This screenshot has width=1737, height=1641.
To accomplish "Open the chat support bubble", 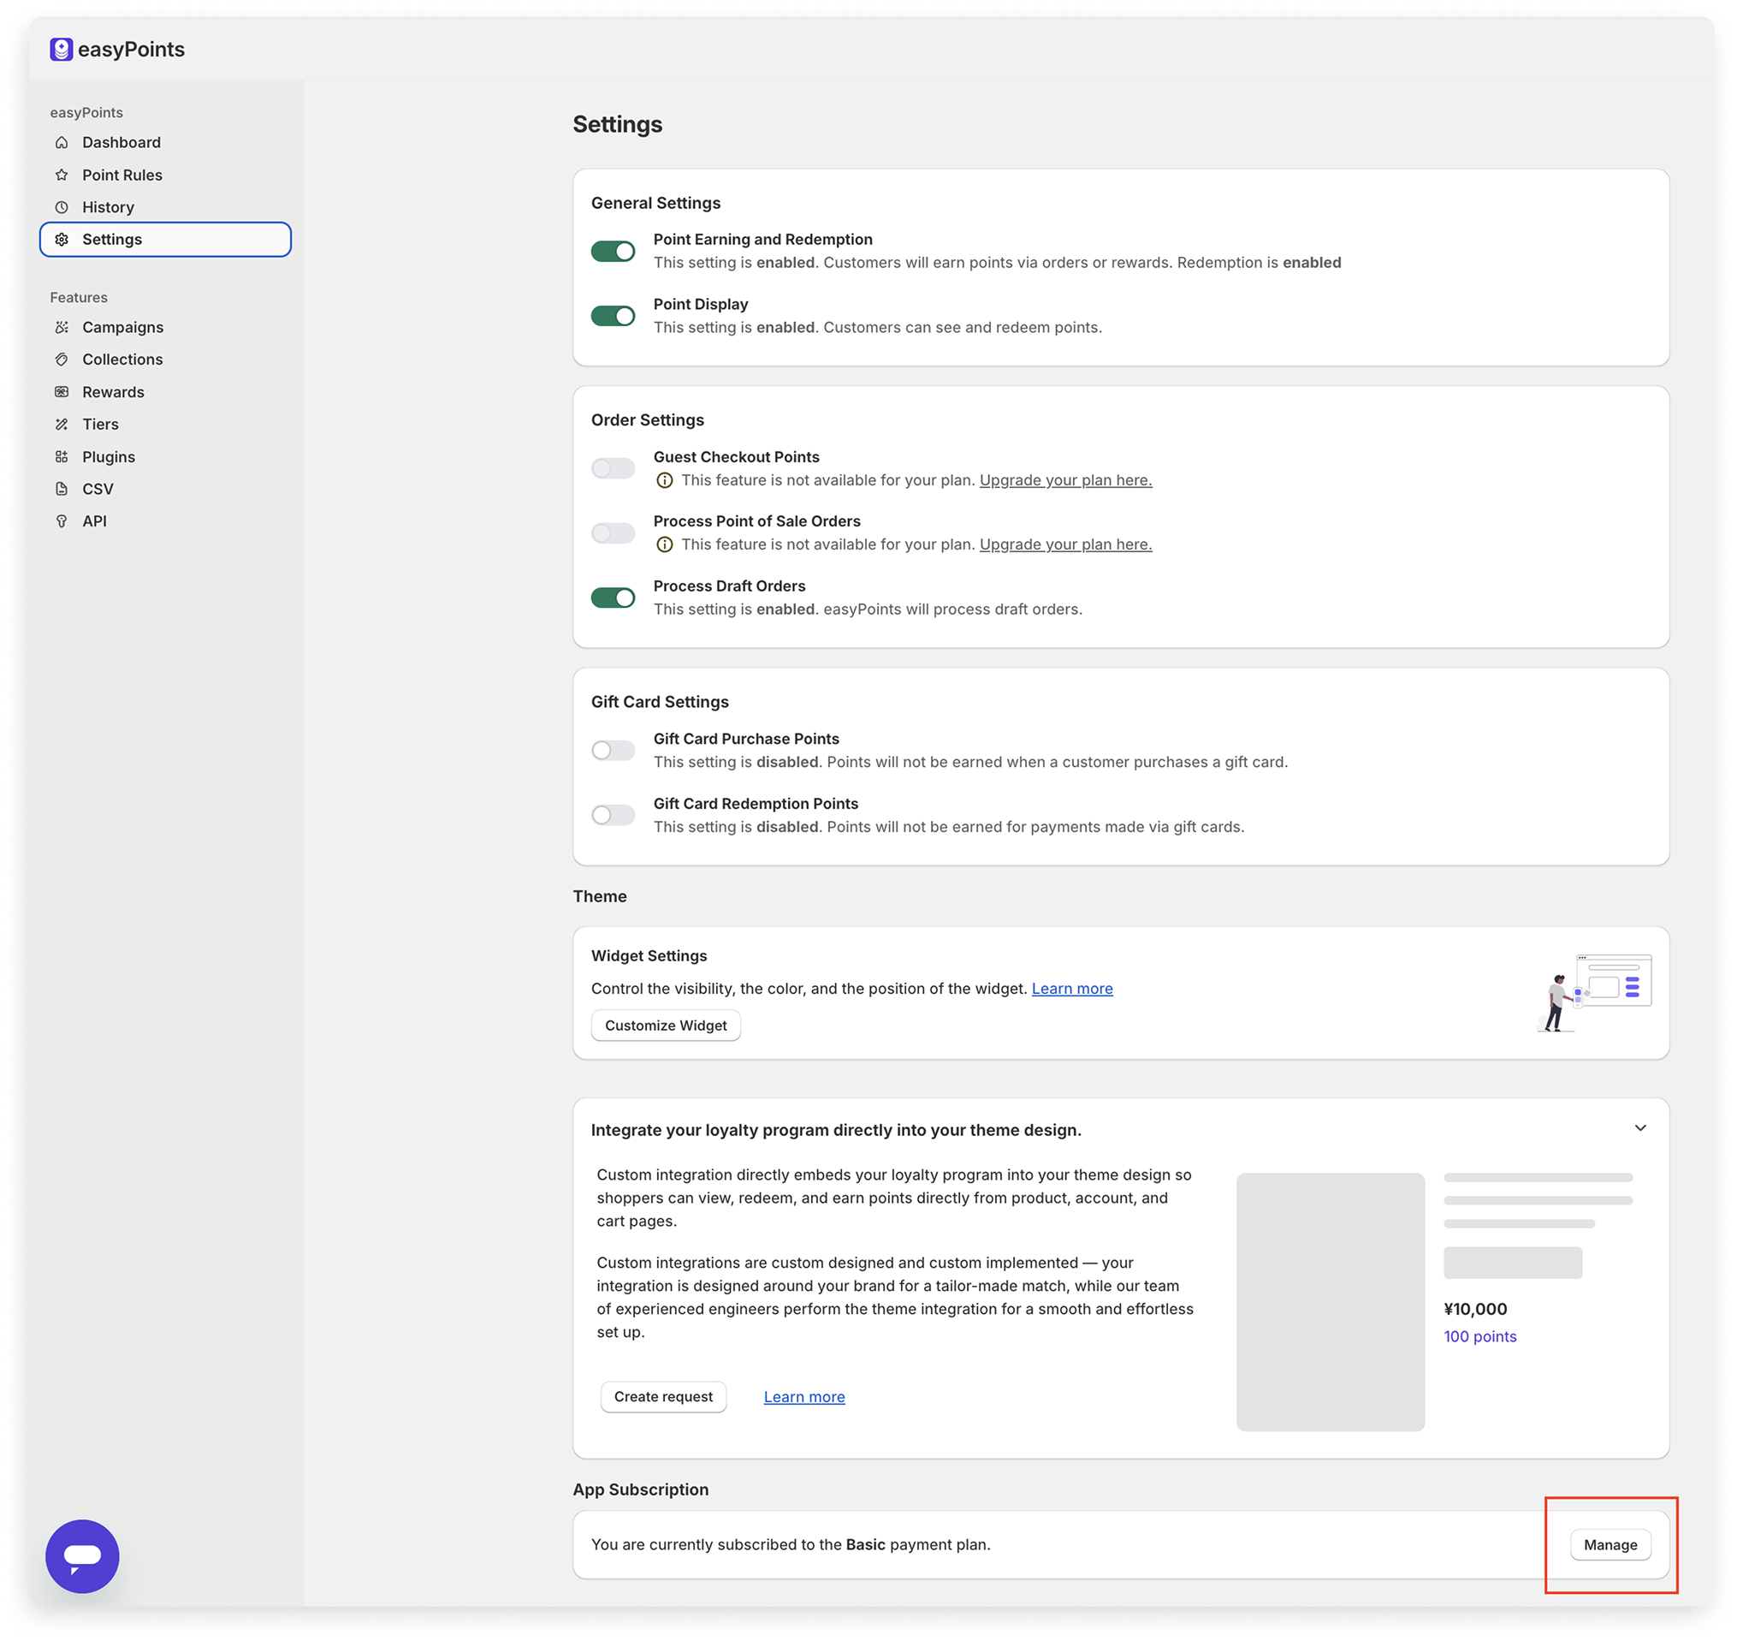I will click(x=82, y=1556).
